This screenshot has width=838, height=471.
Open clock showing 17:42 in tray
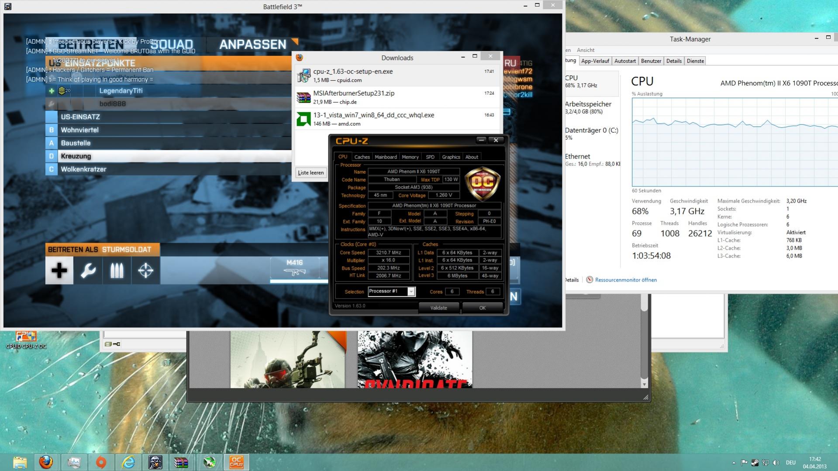(815, 463)
